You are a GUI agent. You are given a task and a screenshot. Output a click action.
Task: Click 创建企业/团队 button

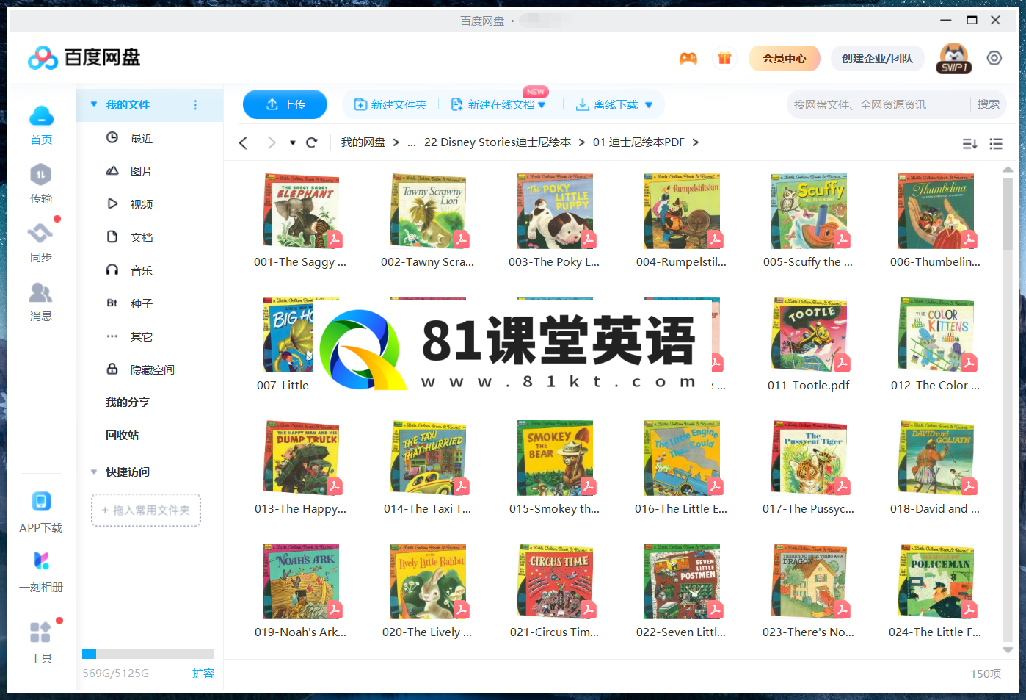[x=877, y=58]
